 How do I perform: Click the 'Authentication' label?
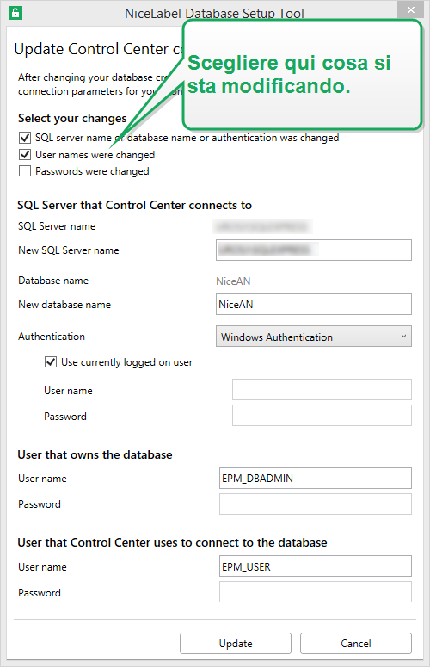click(52, 337)
